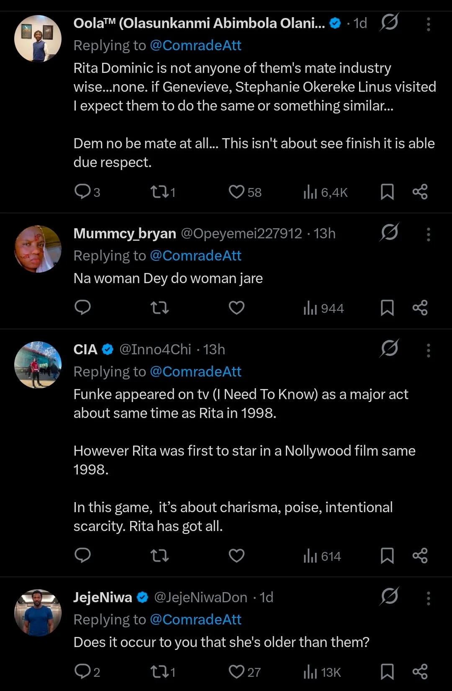
Task: Bookmark JejeNiwa's tweet
Action: pos(387,672)
